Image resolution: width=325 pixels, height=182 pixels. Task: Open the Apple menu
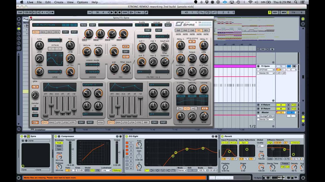coord(22,2)
